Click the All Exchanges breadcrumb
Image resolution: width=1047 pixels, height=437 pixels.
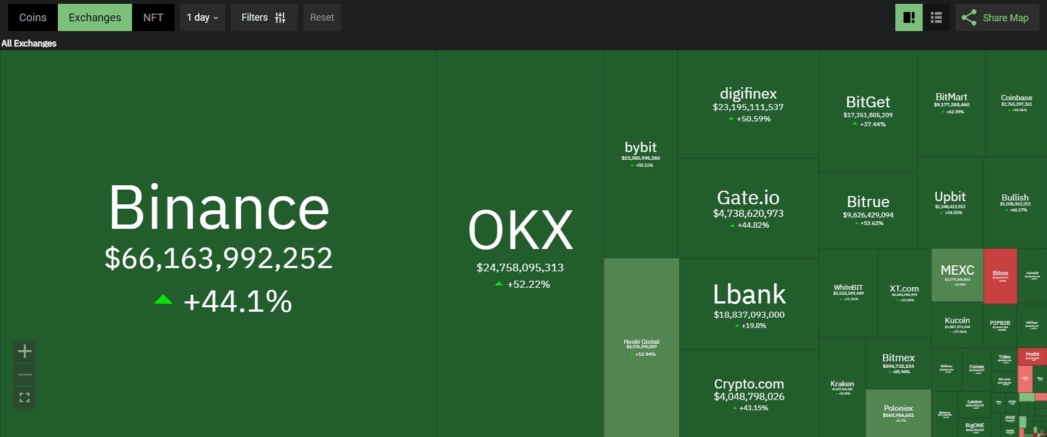[29, 43]
